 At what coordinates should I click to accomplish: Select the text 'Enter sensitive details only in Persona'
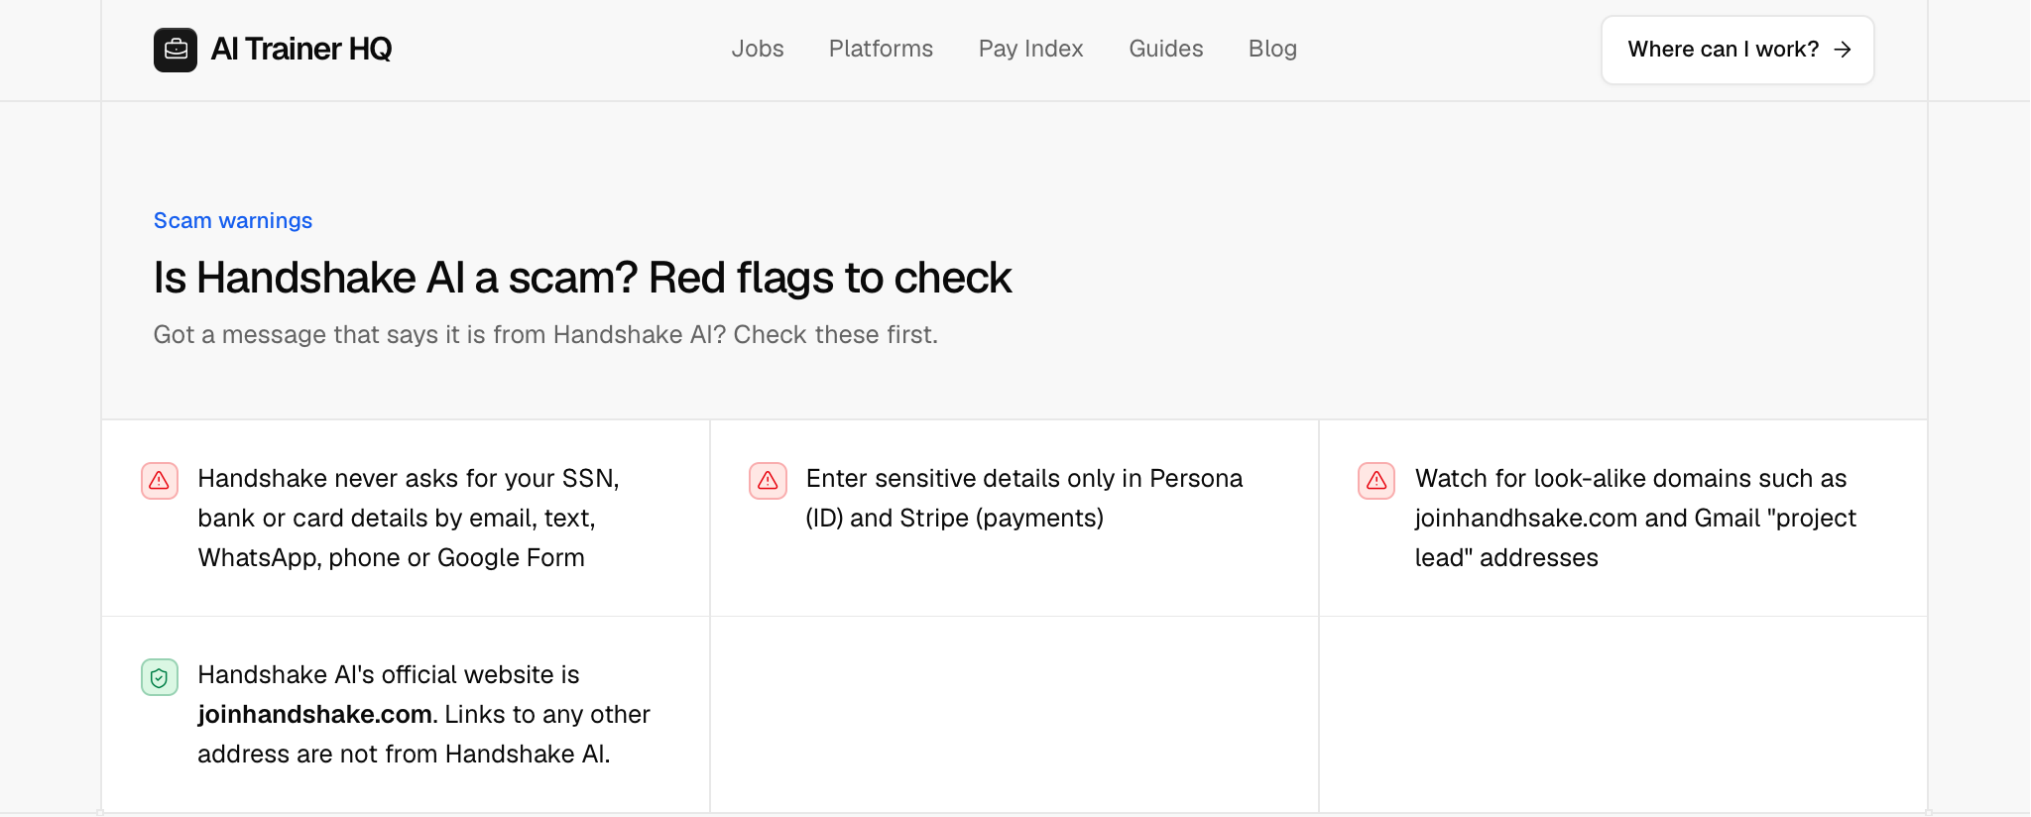(x=1024, y=479)
